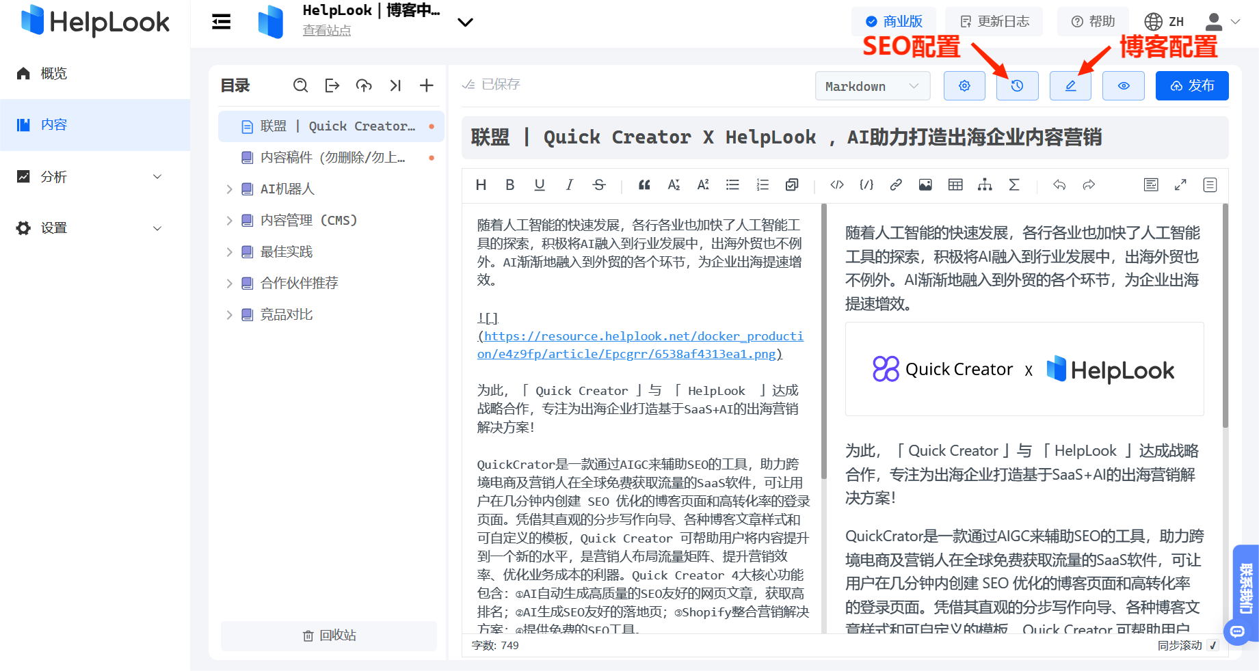Expand the 内容管理 (CMS) folder
1259x671 pixels.
[229, 221]
